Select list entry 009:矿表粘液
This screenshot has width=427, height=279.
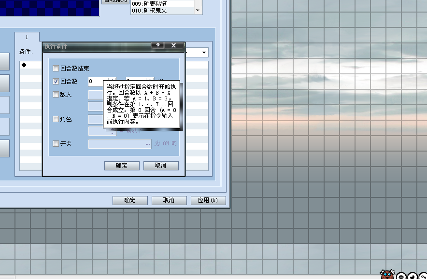(x=163, y=4)
